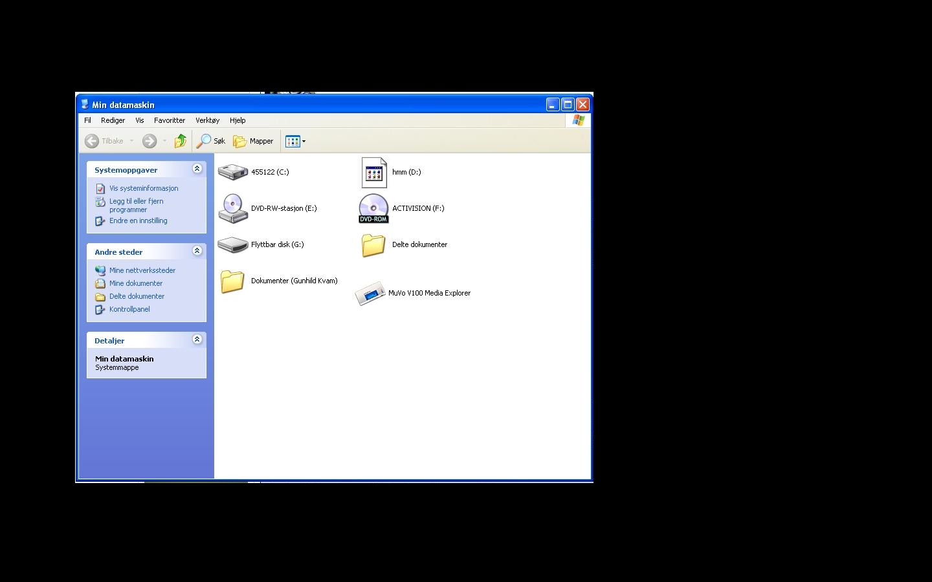Click Legg til eller fjern programmer link

point(137,205)
